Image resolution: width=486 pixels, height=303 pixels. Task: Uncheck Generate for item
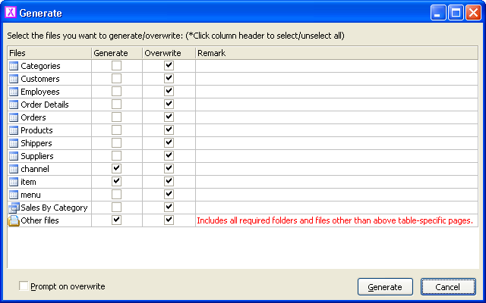pyautogui.click(x=116, y=182)
